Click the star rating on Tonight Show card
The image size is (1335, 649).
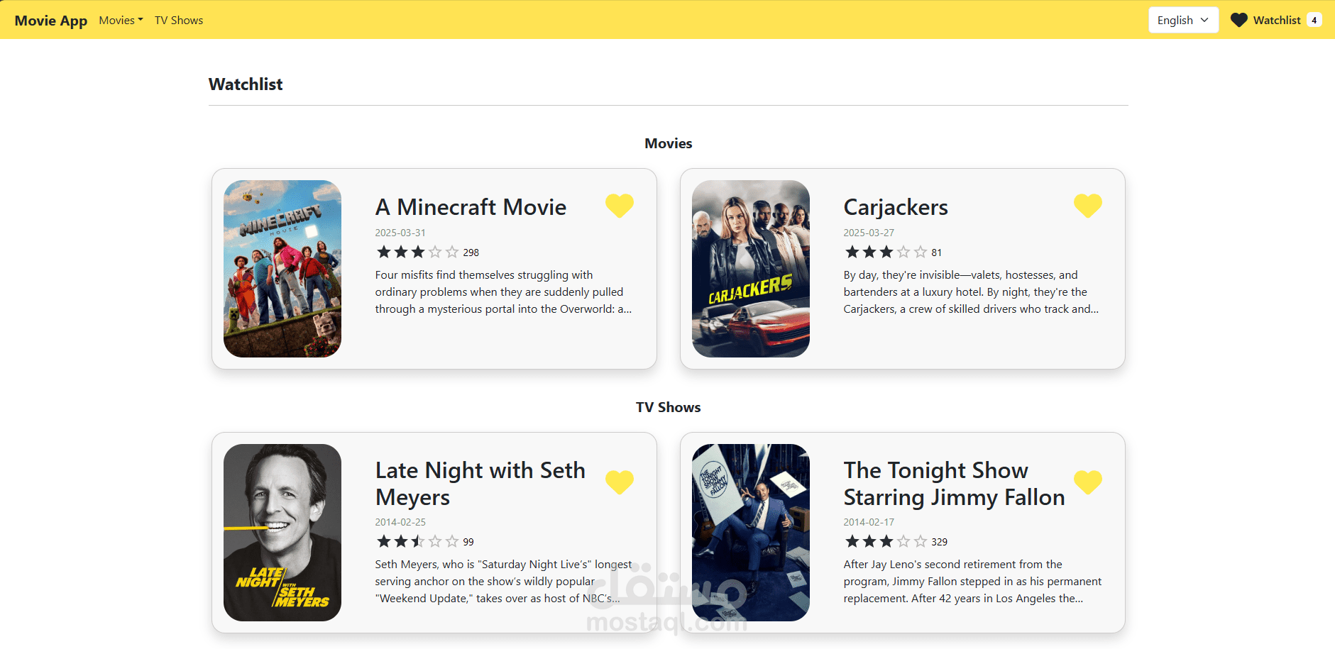[x=886, y=541]
